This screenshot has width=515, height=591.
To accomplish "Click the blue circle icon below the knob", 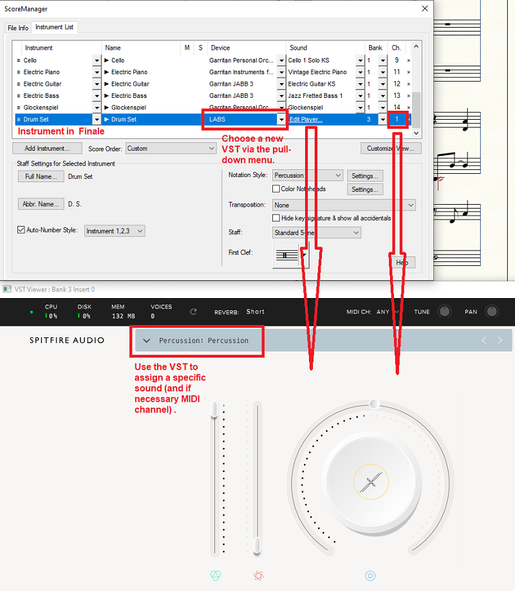I will pos(370,576).
